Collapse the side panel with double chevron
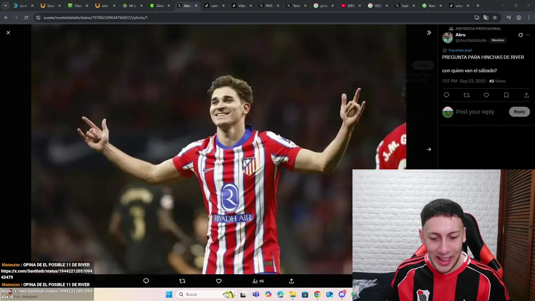Viewport: 535px width, 301px height. (x=429, y=33)
